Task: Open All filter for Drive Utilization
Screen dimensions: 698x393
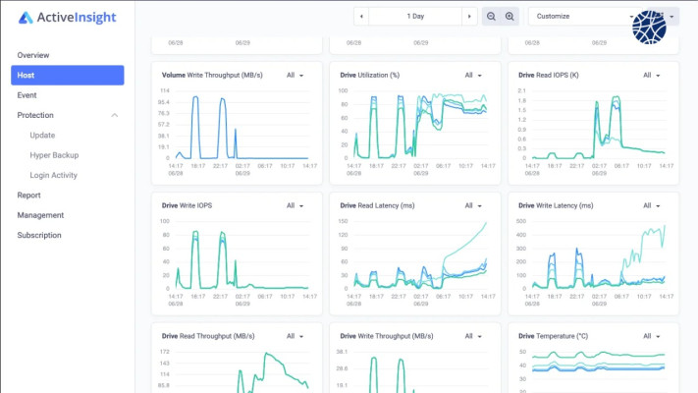Action: pos(473,76)
